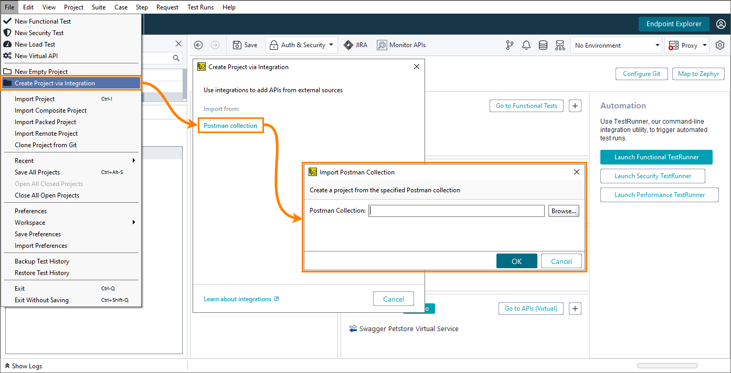Screen dimensions: 731x373
Task: Open the File menu
Action: click(9, 7)
